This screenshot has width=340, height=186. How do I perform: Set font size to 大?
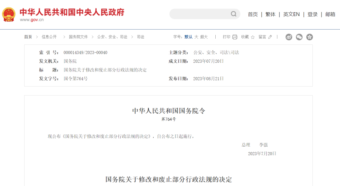(x=196, y=37)
